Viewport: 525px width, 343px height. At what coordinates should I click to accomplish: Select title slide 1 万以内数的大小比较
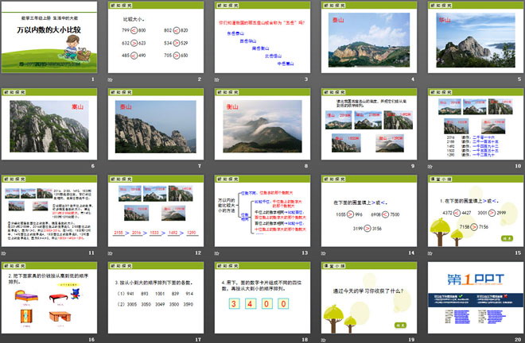coord(49,37)
